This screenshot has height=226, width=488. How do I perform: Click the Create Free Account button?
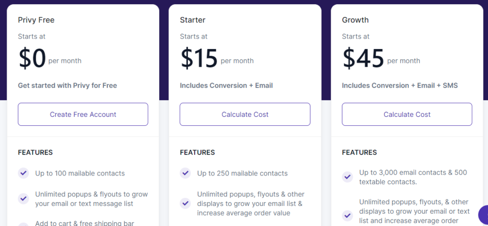coord(83,114)
